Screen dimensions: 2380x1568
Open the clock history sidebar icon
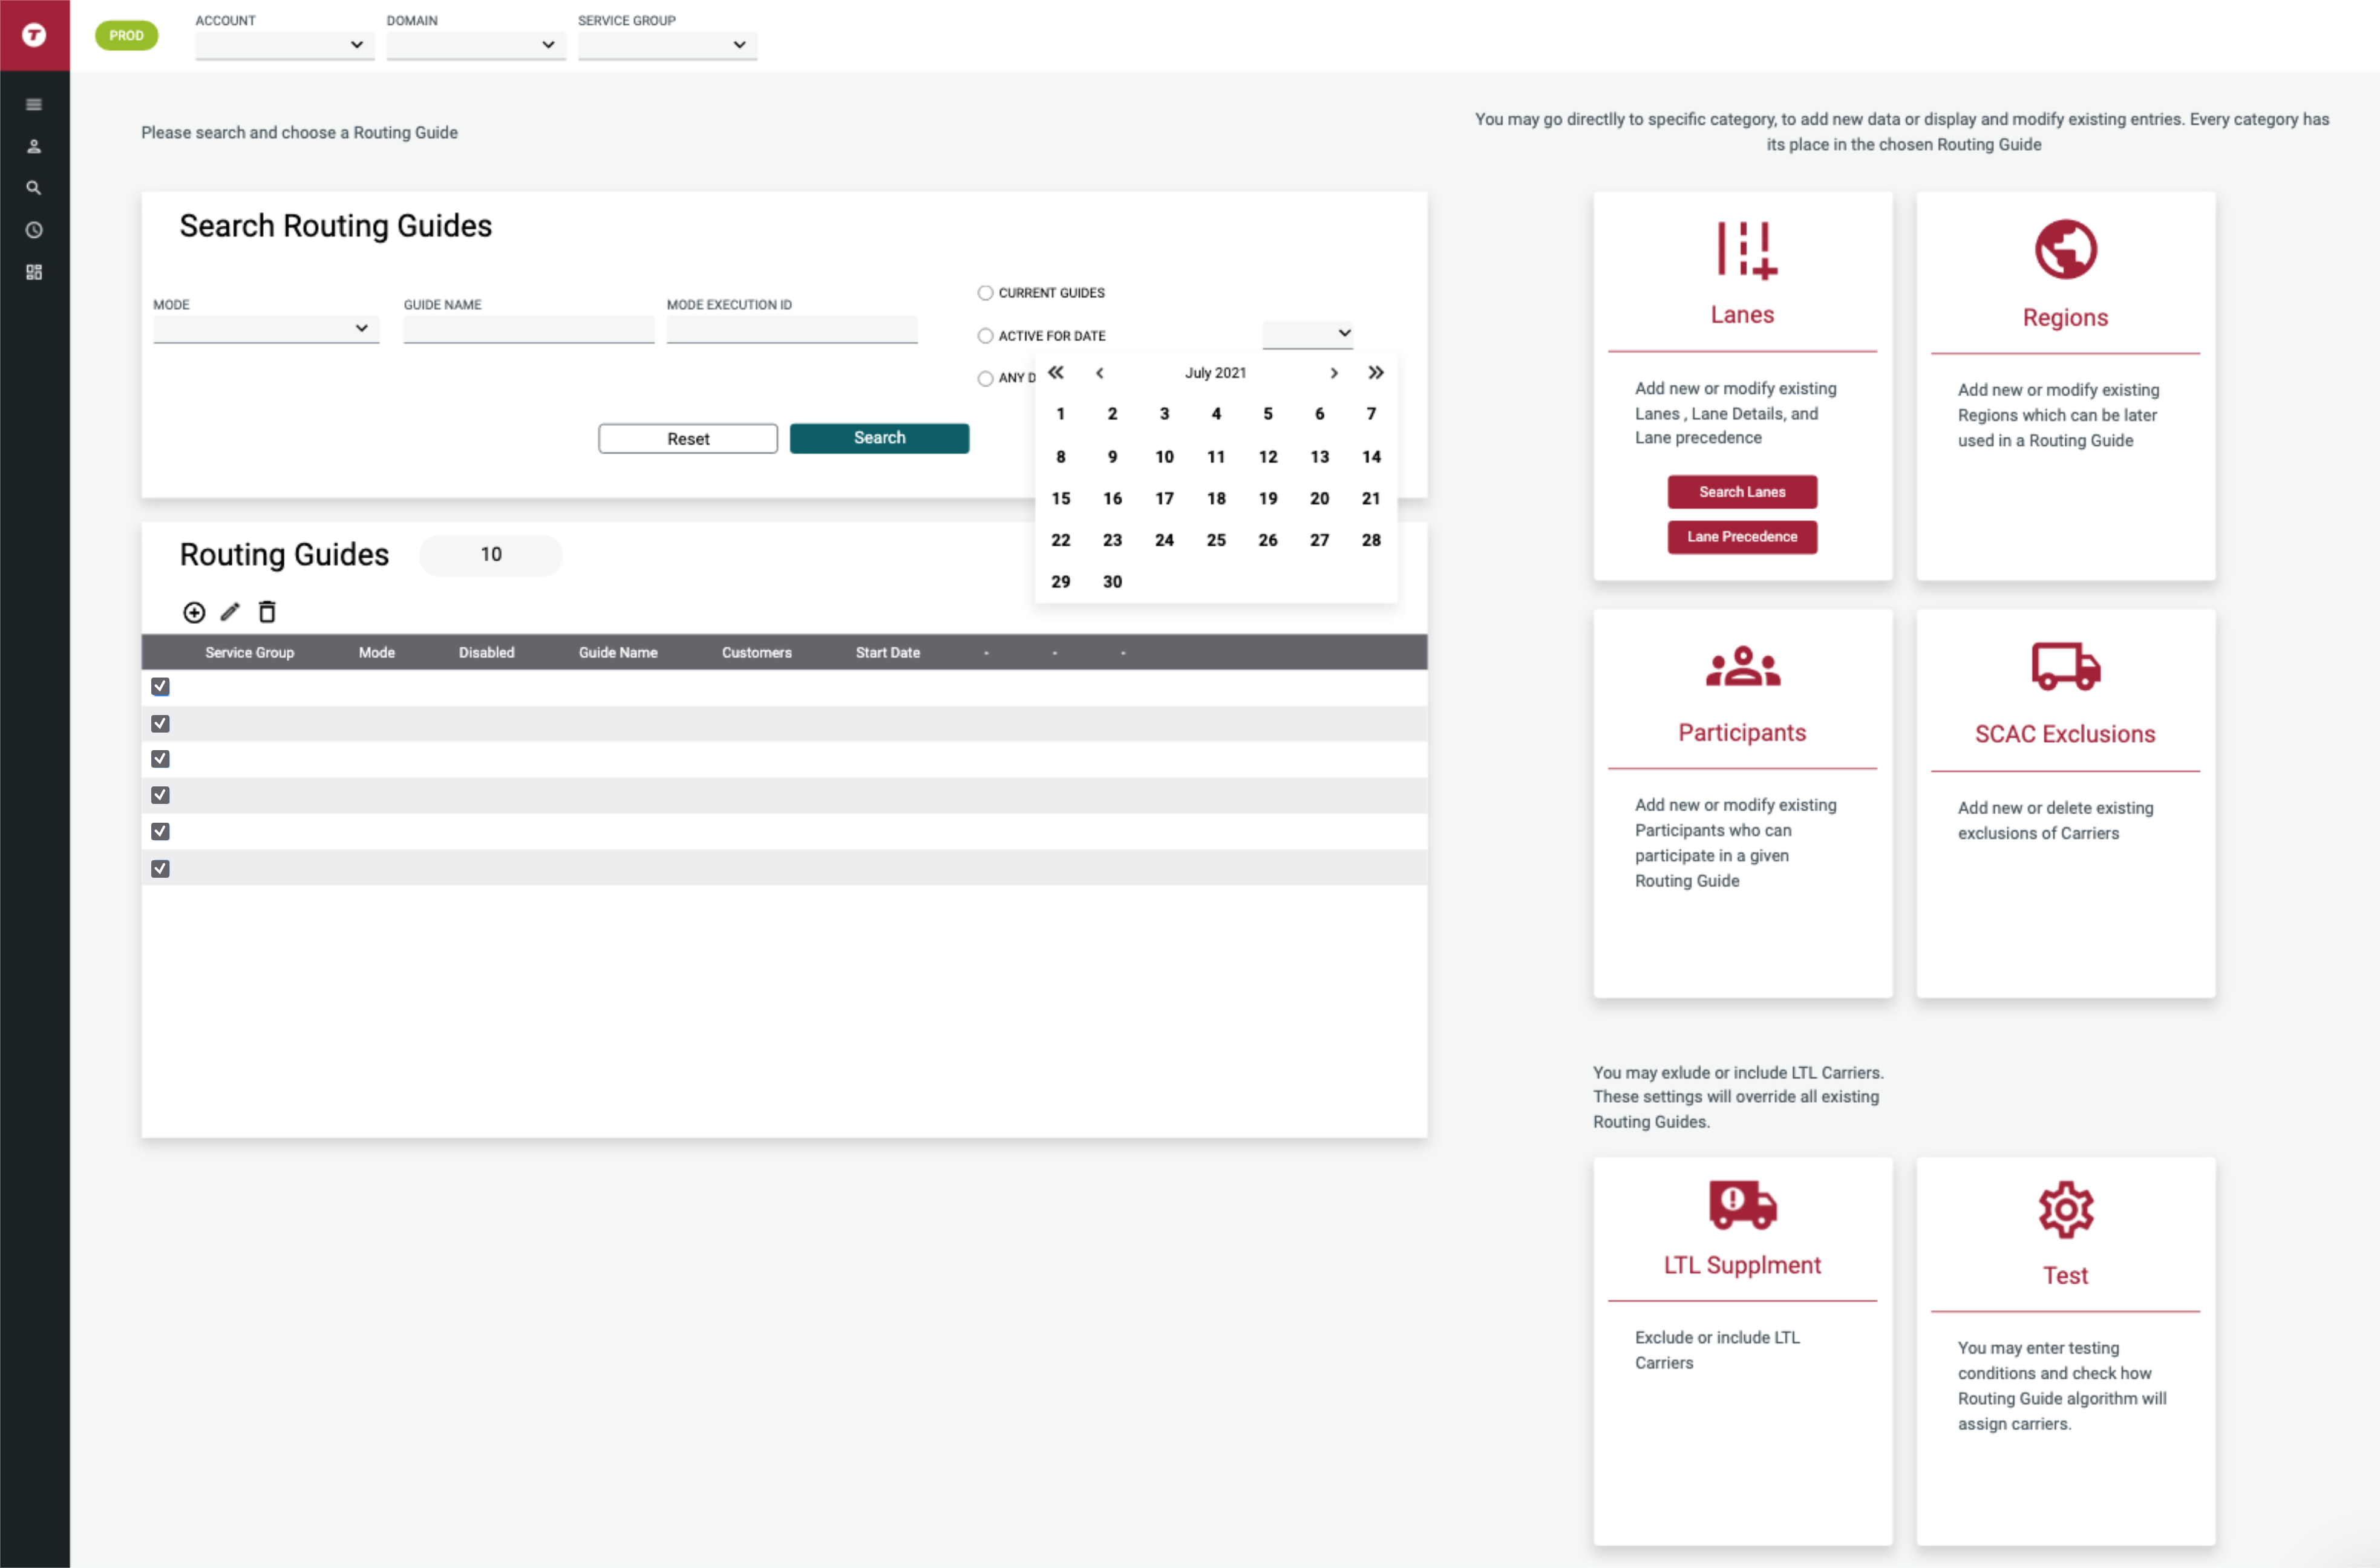point(34,230)
